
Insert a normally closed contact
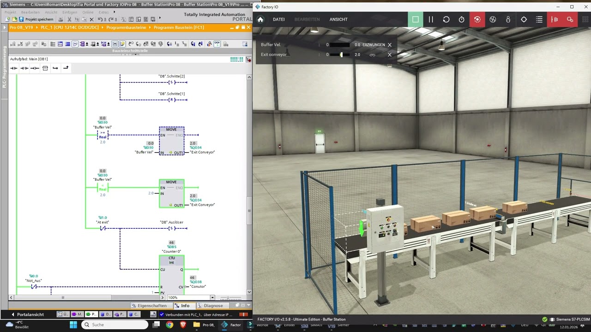[x=24, y=68]
